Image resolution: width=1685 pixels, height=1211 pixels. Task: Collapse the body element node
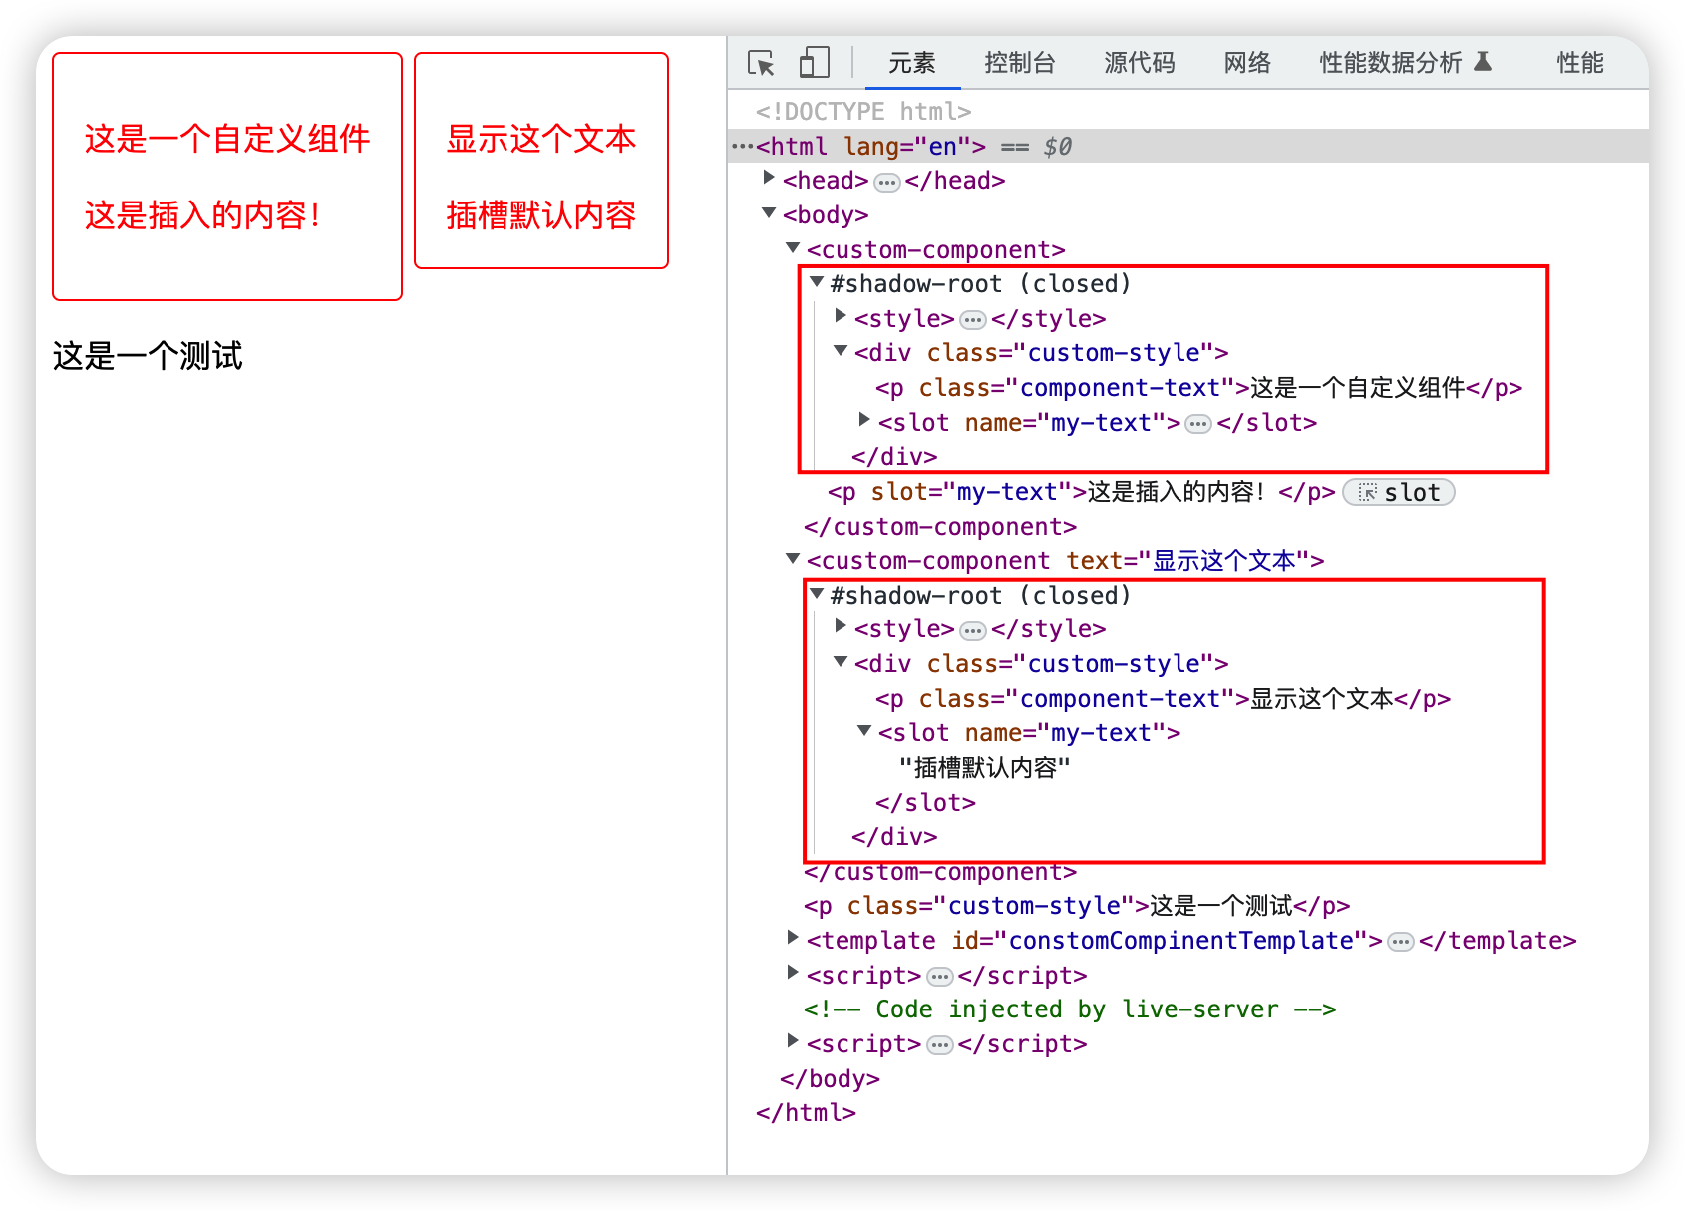[769, 212]
